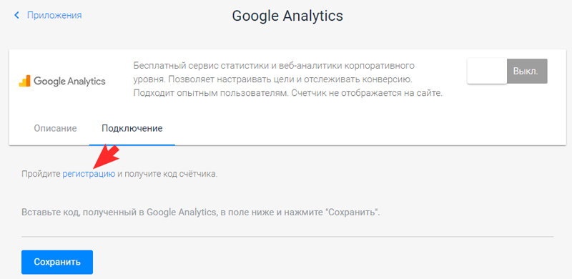The height and width of the screenshot is (279, 572).
Task: Click the back chevron arrow icon
Action: 16,15
